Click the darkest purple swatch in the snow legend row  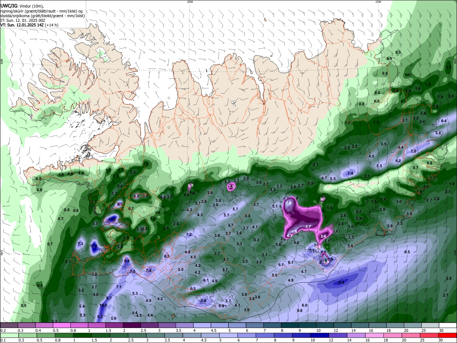(x=131, y=325)
